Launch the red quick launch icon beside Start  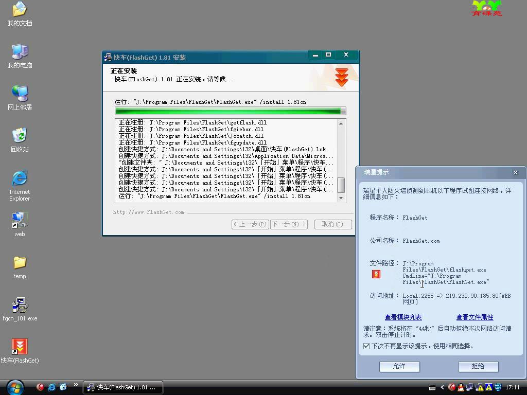[40, 387]
